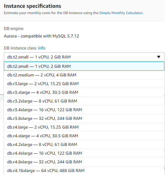Click the Aurora MySQL 5.7.12 engine text
165x175 pixels.
pos(41,36)
